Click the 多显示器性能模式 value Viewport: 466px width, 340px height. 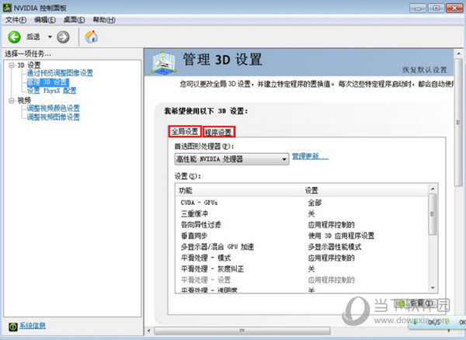[x=335, y=247]
